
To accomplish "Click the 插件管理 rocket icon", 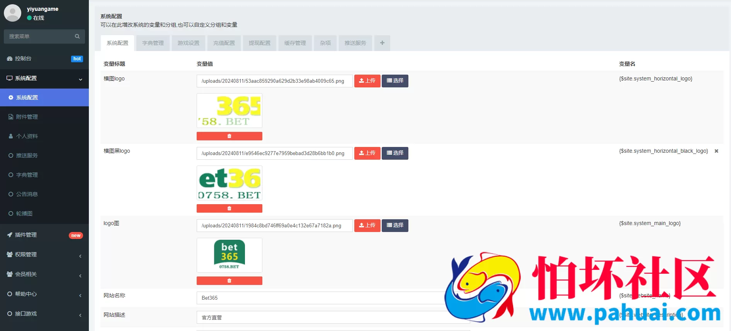I will click(x=10, y=235).
